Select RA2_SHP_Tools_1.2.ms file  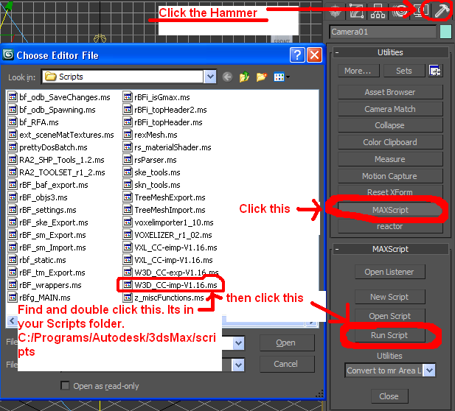coord(57,160)
